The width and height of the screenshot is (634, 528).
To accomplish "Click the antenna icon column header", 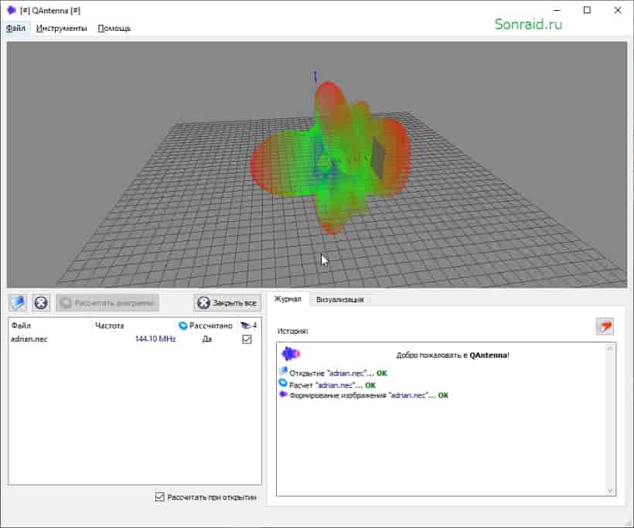I will (x=249, y=325).
